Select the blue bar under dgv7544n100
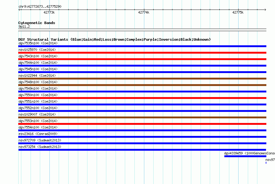275x184 pixels. click(x=142, y=66)
